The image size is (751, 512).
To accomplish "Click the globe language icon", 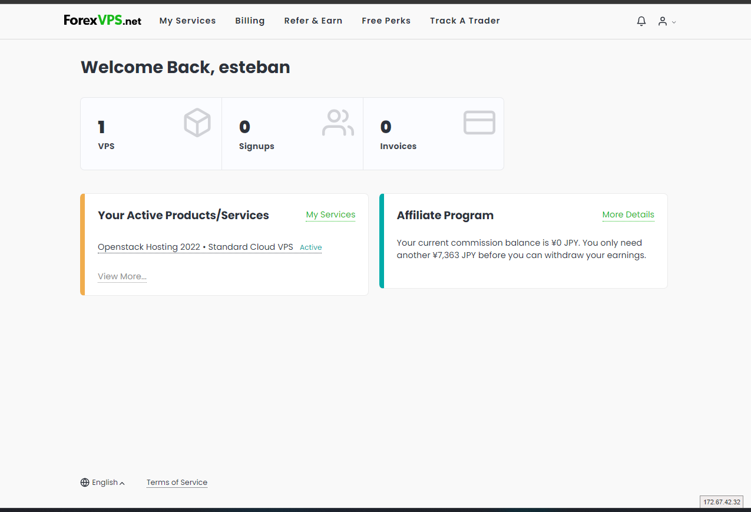I will point(85,483).
